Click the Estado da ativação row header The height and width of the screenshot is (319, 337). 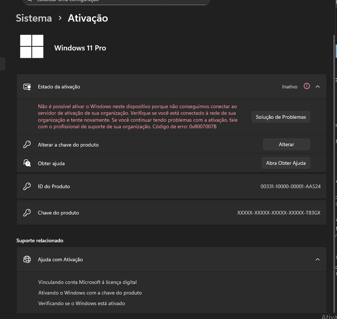pyautogui.click(x=172, y=87)
